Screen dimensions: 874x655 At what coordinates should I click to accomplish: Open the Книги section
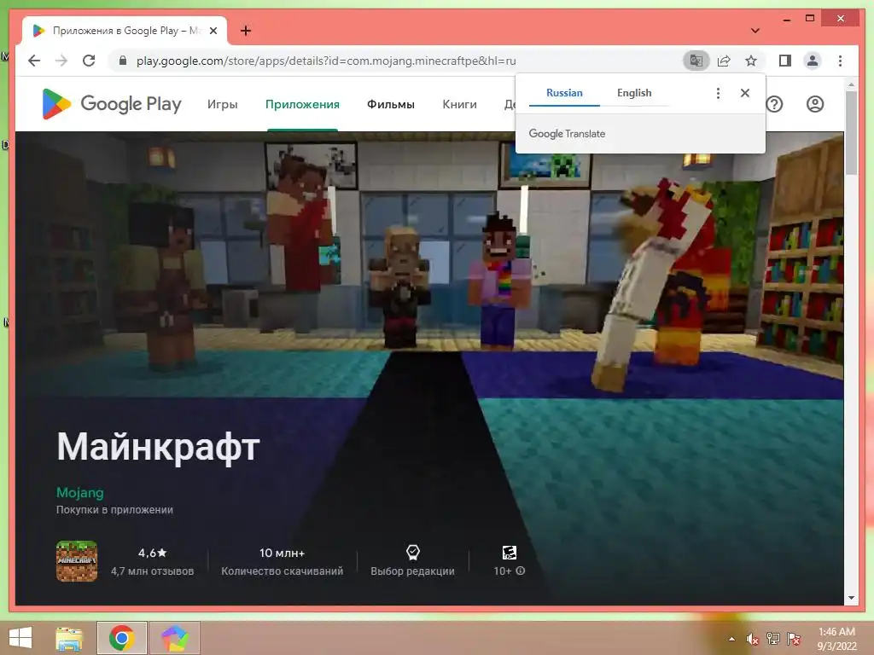pyautogui.click(x=459, y=104)
